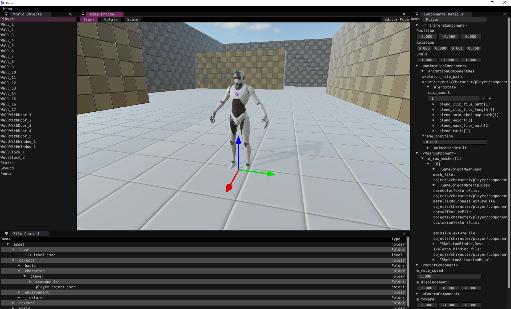Expand blend_clip_file_path[1] entry
The image size is (511, 309).
(434, 104)
